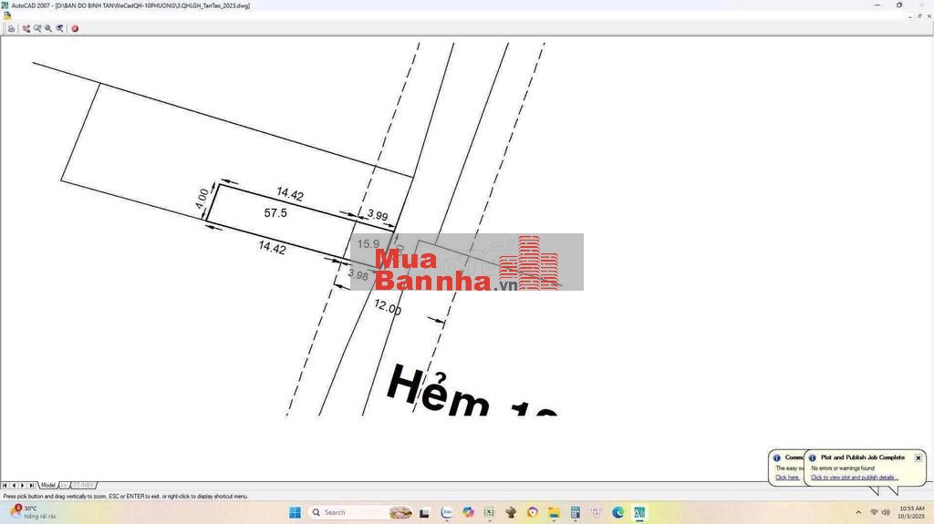Close the preview with the red X icon
The height and width of the screenshot is (524, 934).
click(x=75, y=28)
